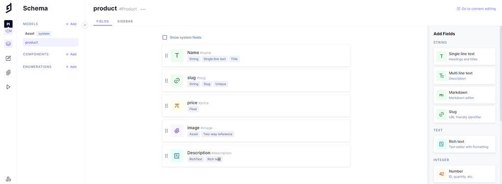
Task: Open the project environment switcher
Action: tap(8, 27)
